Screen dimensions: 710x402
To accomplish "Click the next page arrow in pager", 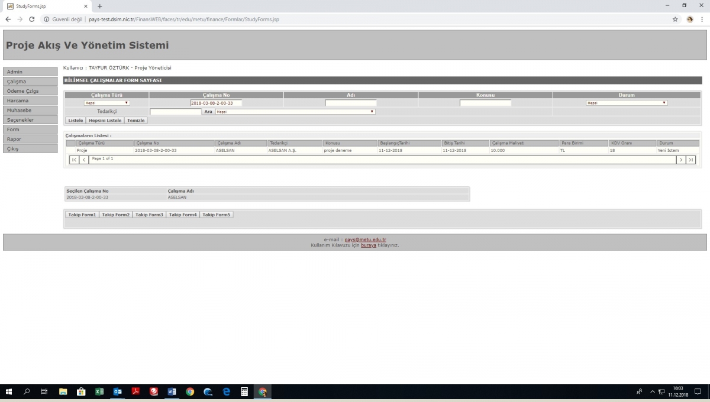I will (x=681, y=160).
